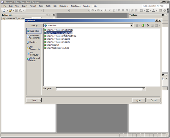The image size is (170, 138).
Task: Click the Borders toolbar icon
Action: 141,10
